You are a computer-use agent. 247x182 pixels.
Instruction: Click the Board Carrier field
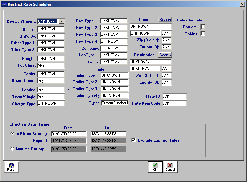tap(51, 81)
